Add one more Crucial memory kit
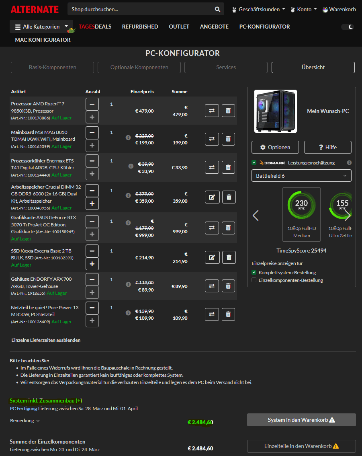 (x=92, y=203)
